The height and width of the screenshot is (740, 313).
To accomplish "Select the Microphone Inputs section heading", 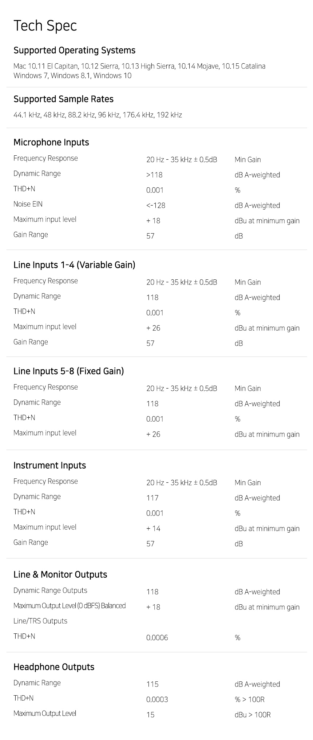I will (51, 142).
